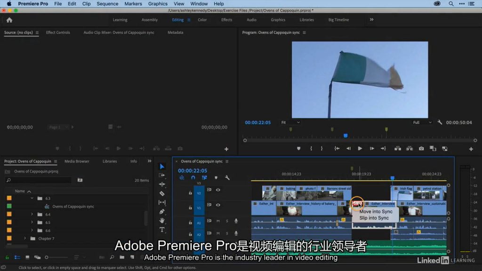Mute audio track A1
This screenshot has width=482, height=271.
[x=218, y=221]
